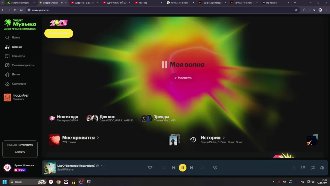Click the explicit info icon beside track title

click(97, 166)
